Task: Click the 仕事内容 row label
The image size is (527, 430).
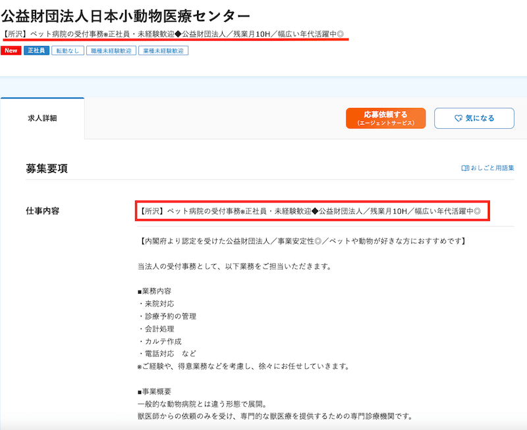Action: click(43, 210)
